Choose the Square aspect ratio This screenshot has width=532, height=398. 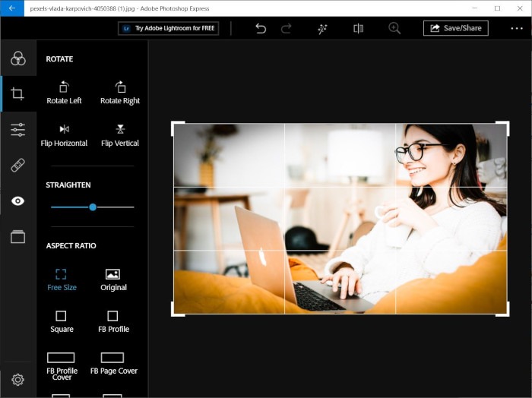(62, 322)
